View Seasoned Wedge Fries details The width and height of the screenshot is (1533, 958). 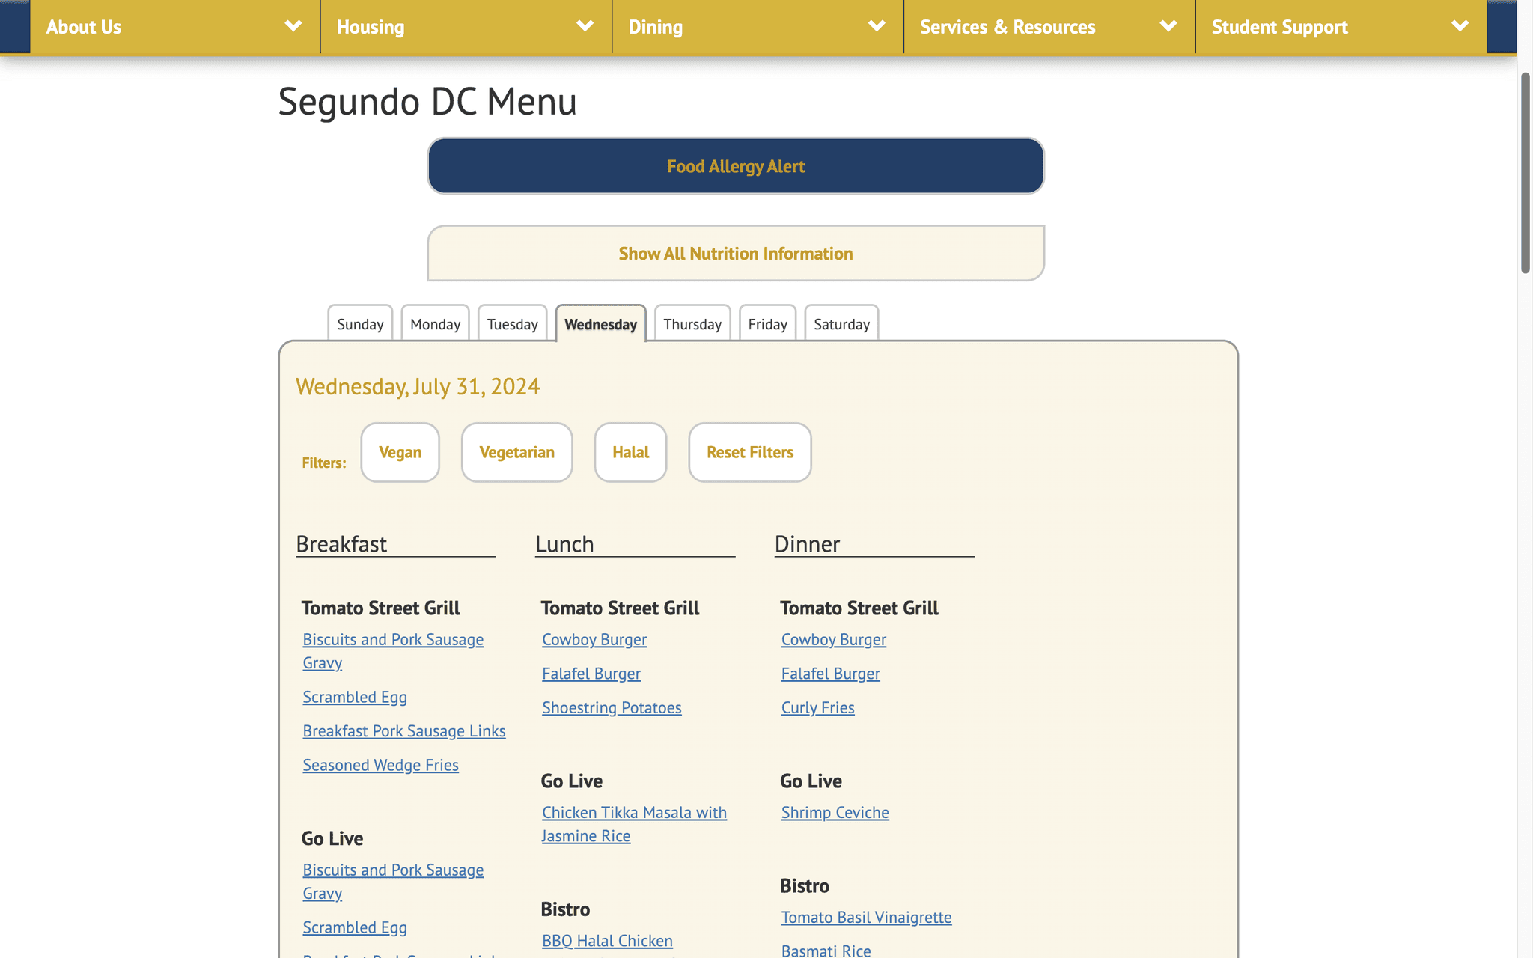point(380,765)
